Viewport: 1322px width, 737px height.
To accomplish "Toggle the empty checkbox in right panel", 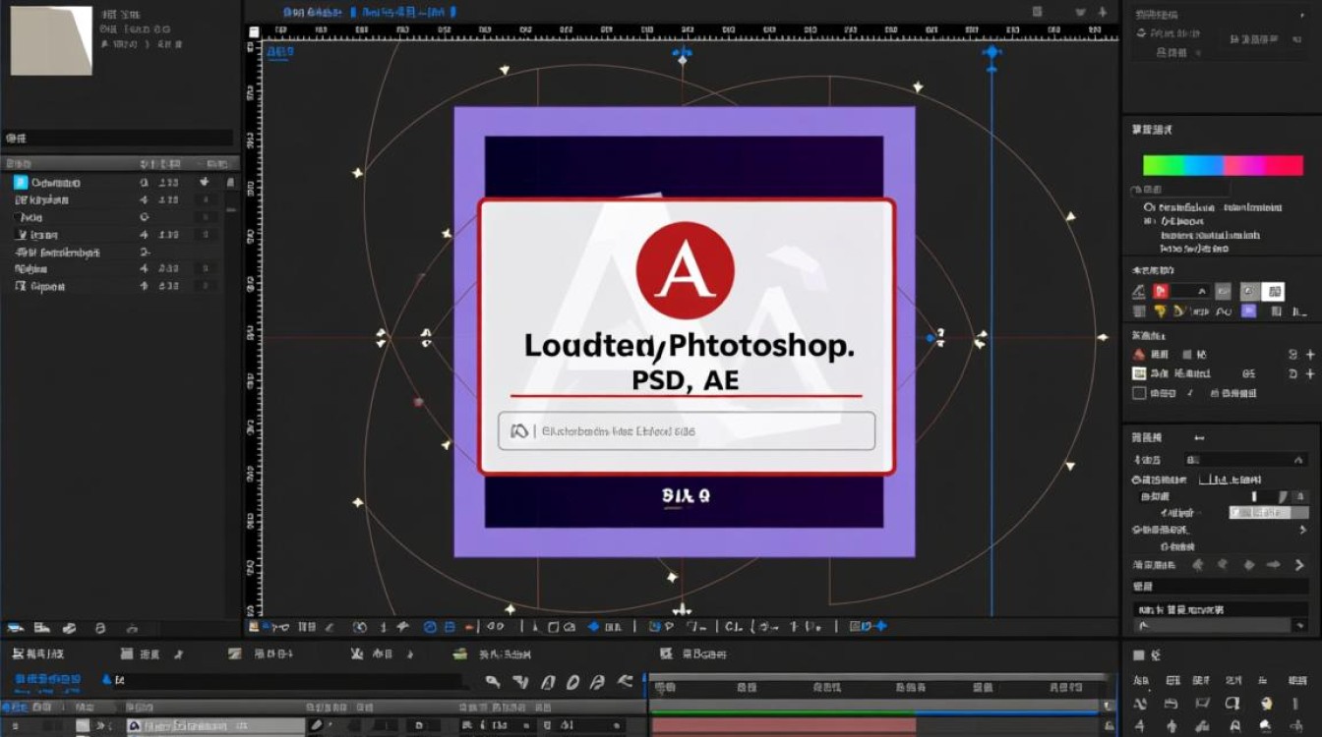I will pyautogui.click(x=1139, y=393).
